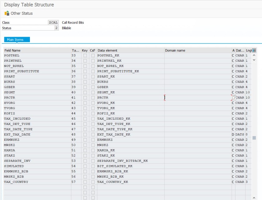
Task: Click the scroll down arrow in table
Action: pyautogui.click(x=254, y=60)
